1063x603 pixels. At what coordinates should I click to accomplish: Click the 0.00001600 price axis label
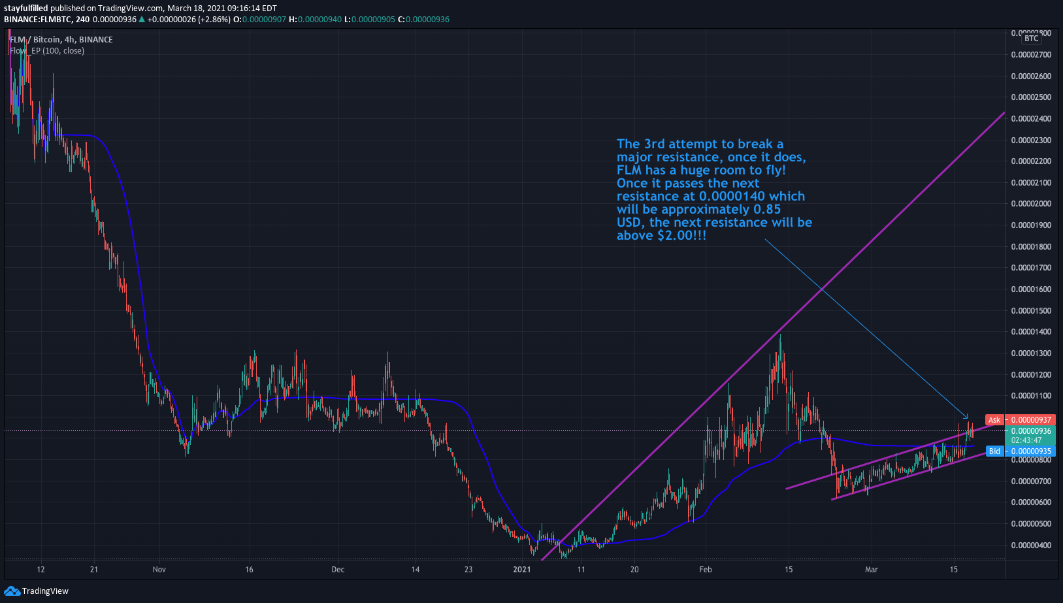1031,289
